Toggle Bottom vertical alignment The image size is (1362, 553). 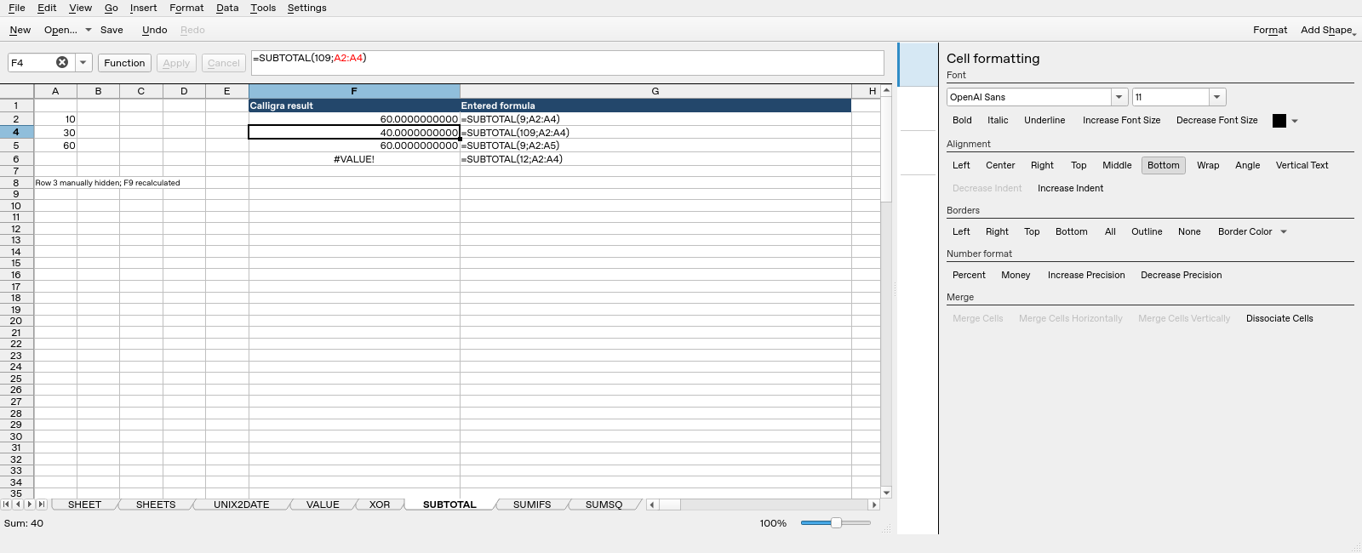click(1163, 166)
